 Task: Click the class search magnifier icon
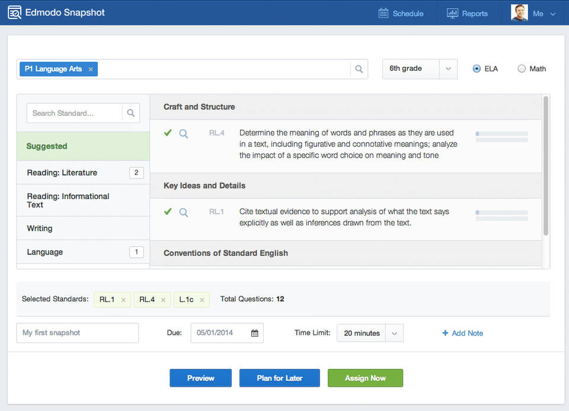(359, 69)
